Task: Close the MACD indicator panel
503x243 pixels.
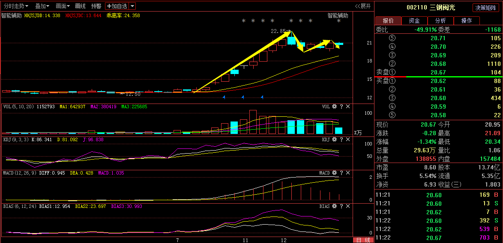Action: point(348,173)
